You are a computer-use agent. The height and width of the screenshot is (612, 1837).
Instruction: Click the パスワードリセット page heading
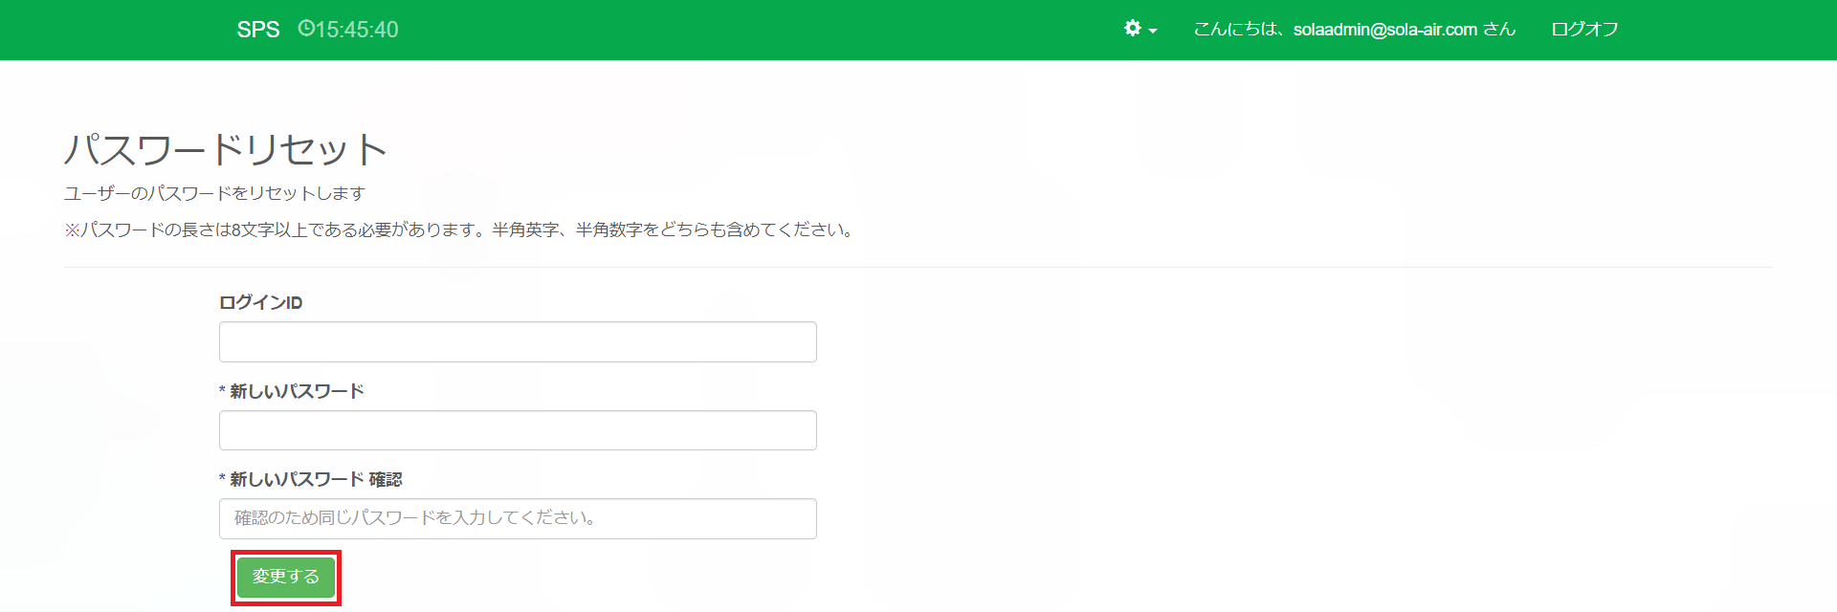click(226, 149)
